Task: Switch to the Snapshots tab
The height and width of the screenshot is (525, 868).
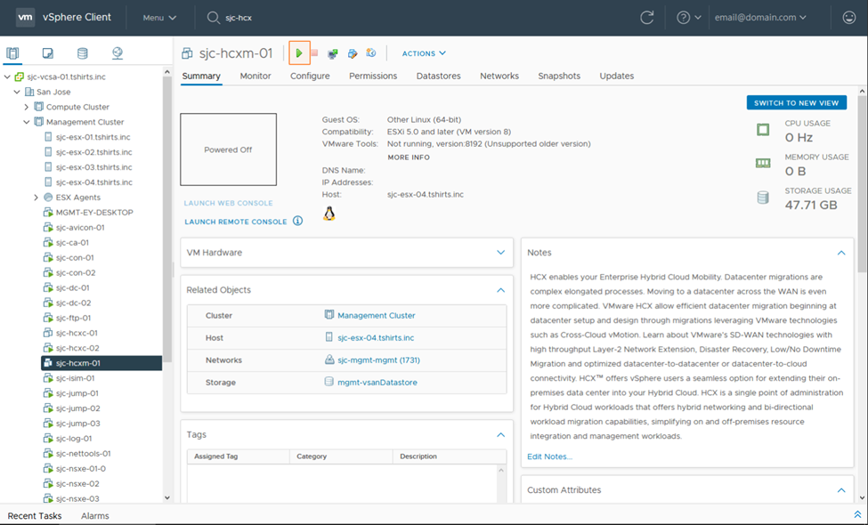Action: click(558, 76)
